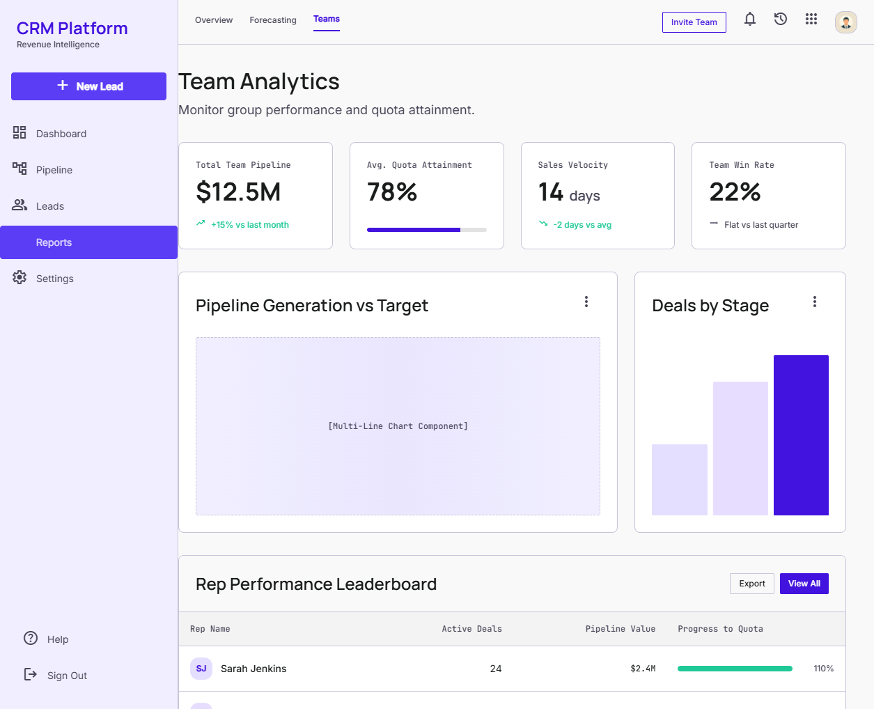This screenshot has height=709, width=874.
Task: Open Reports in the sidebar
Action: [88, 242]
